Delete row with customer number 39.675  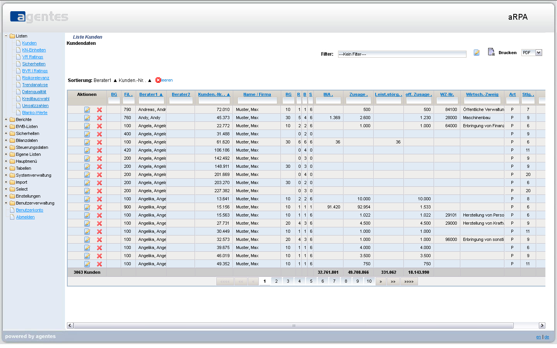tap(99, 248)
